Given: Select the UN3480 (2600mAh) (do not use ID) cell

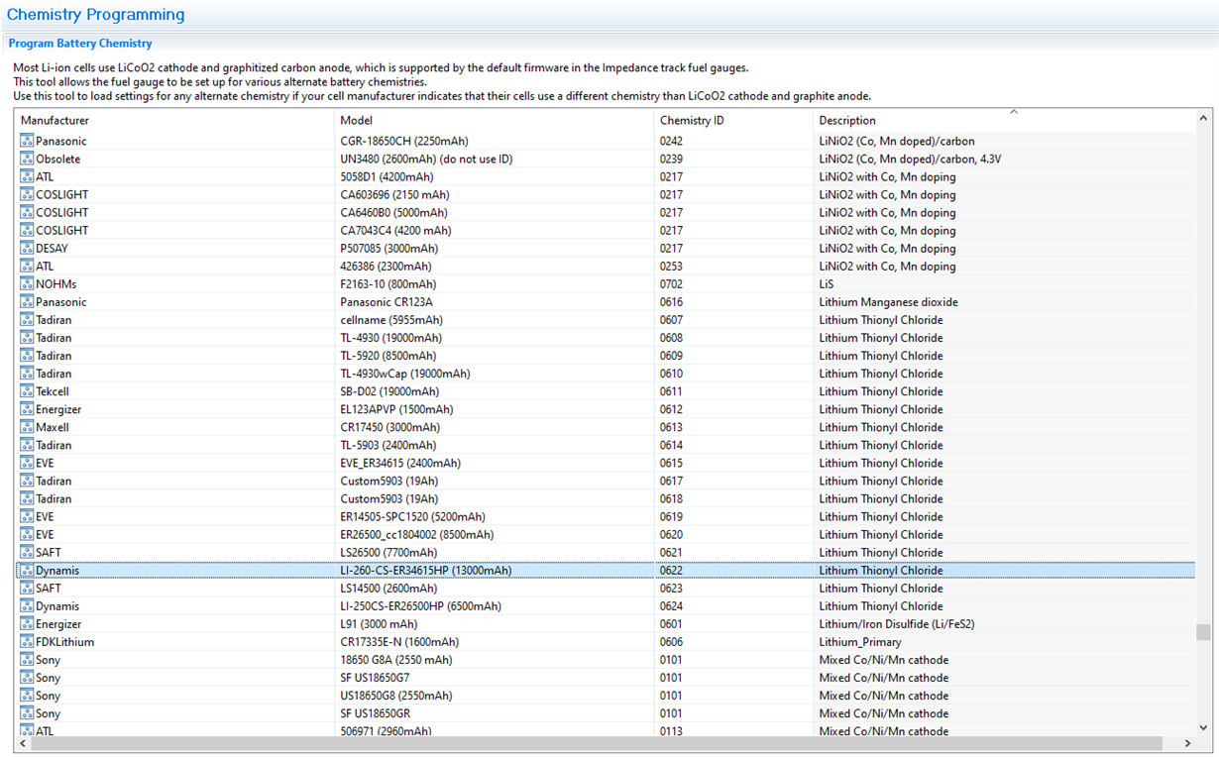Looking at the screenshot, I should [426, 159].
